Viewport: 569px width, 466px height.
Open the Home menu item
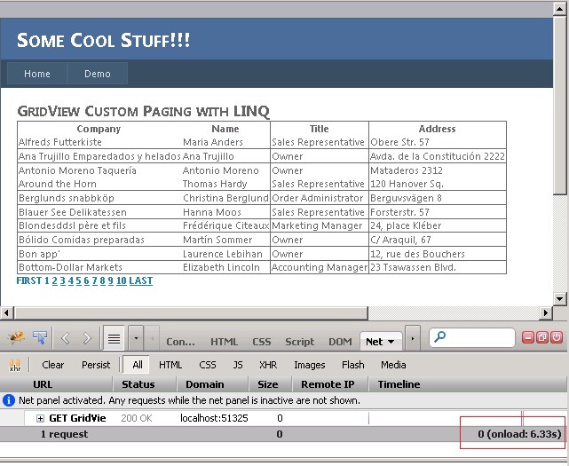pyautogui.click(x=37, y=74)
